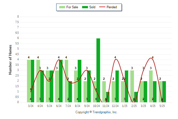Click the y-axis value '3.5'

tap(17, 65)
